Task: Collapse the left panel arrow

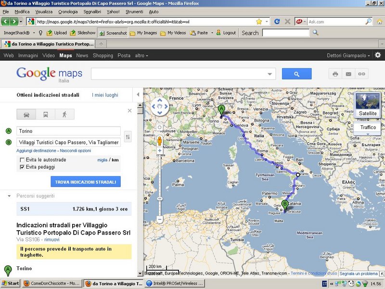Action: pos(138,94)
